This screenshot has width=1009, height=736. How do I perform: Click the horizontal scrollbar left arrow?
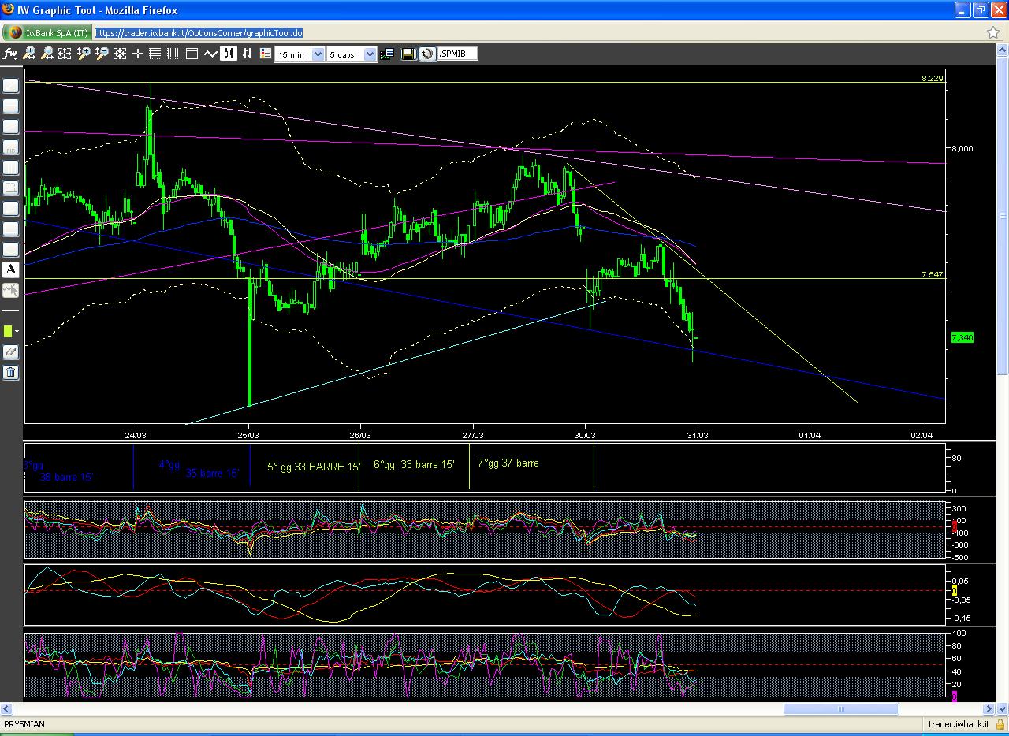6,708
